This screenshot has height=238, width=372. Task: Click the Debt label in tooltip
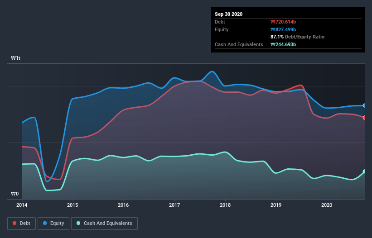220,22
